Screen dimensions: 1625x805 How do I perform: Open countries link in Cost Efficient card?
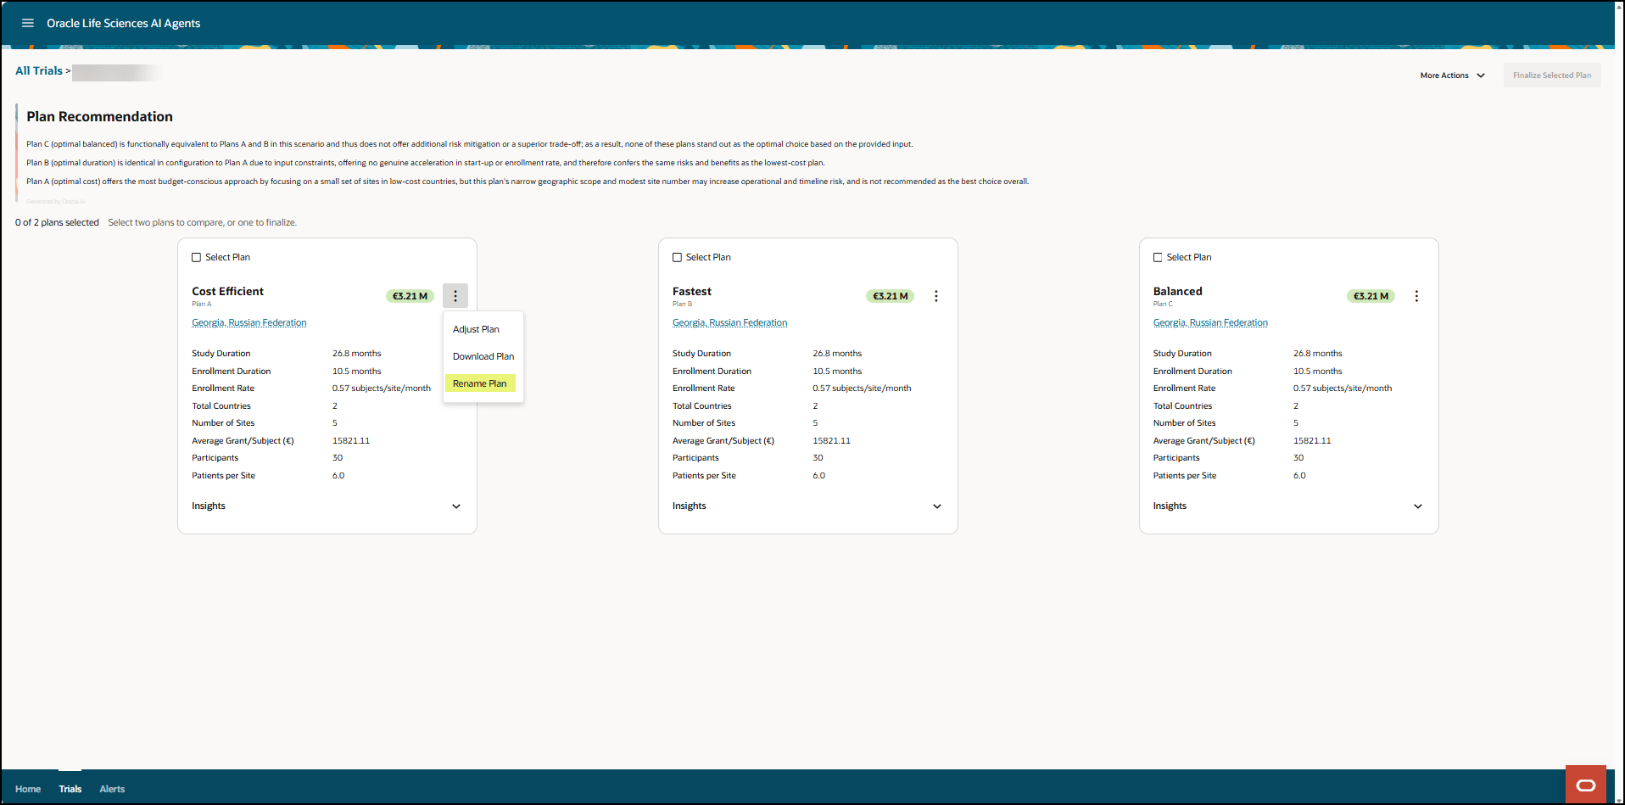point(249,322)
